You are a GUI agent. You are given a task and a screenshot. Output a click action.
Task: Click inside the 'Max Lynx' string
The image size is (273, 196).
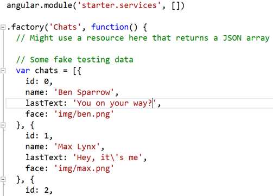[77, 147]
